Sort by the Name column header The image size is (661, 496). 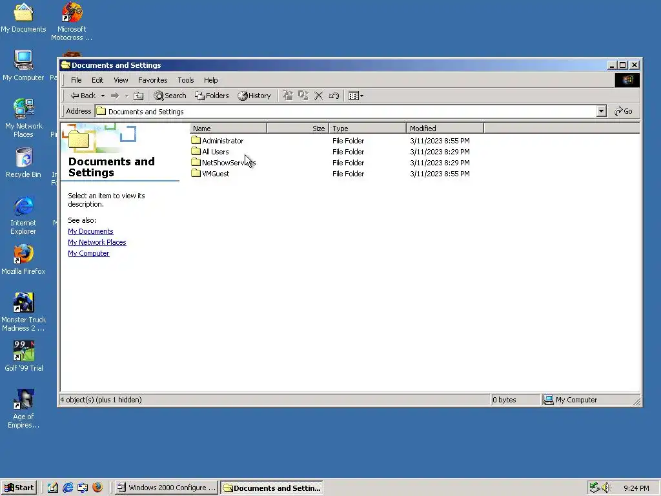228,129
